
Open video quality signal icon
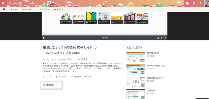pos(158,38)
